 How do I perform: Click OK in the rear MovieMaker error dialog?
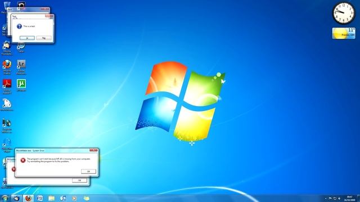coord(79,181)
